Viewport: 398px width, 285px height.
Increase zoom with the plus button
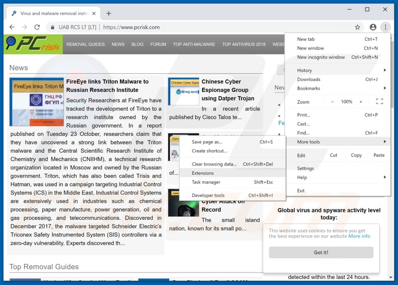point(361,102)
